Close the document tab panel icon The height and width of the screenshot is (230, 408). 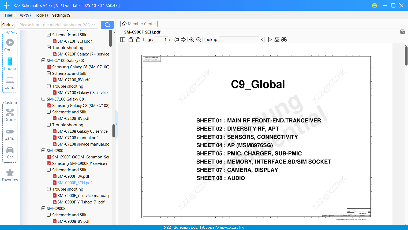pyautogui.click(x=402, y=32)
